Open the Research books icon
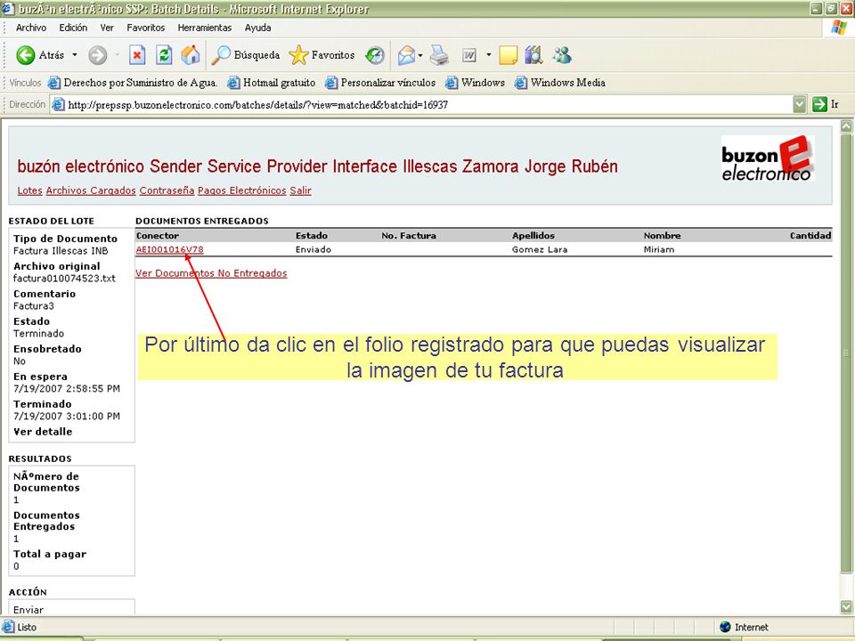855x641 pixels. coord(533,55)
